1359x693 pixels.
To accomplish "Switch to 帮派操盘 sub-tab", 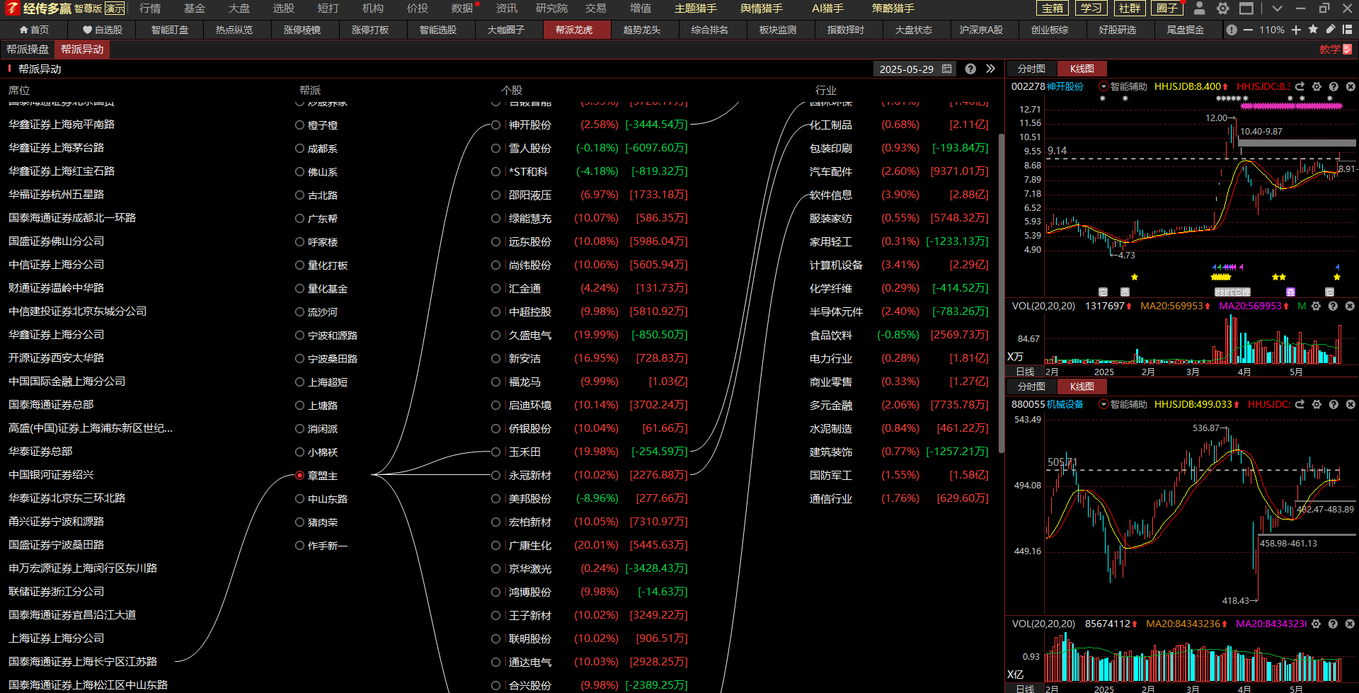I will (x=28, y=50).
